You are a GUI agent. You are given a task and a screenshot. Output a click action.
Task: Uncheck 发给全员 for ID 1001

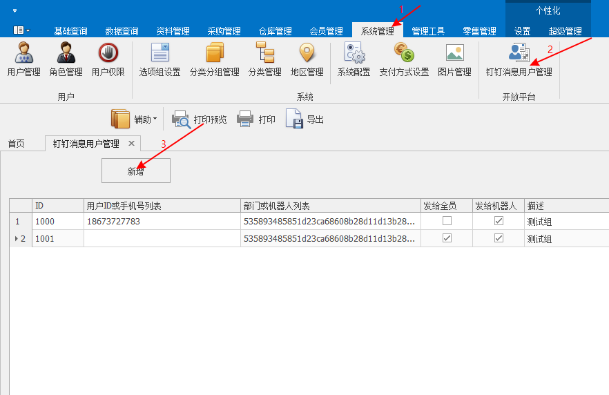coord(447,238)
